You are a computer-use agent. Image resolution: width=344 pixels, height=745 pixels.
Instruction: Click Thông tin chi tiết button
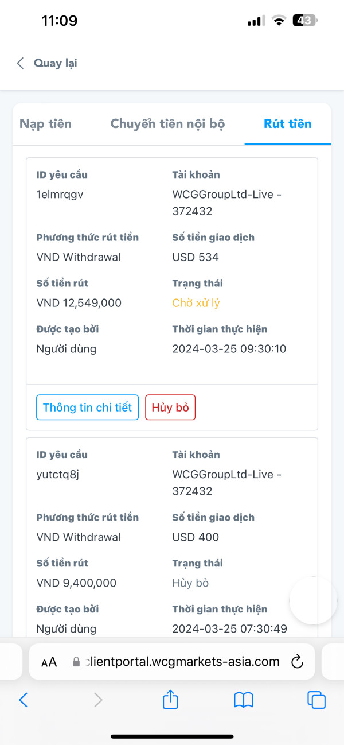tap(87, 408)
